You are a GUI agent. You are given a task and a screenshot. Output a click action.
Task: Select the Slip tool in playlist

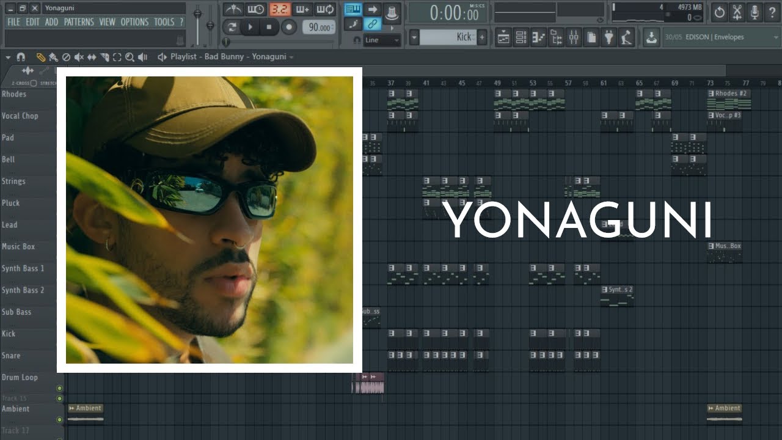point(92,57)
